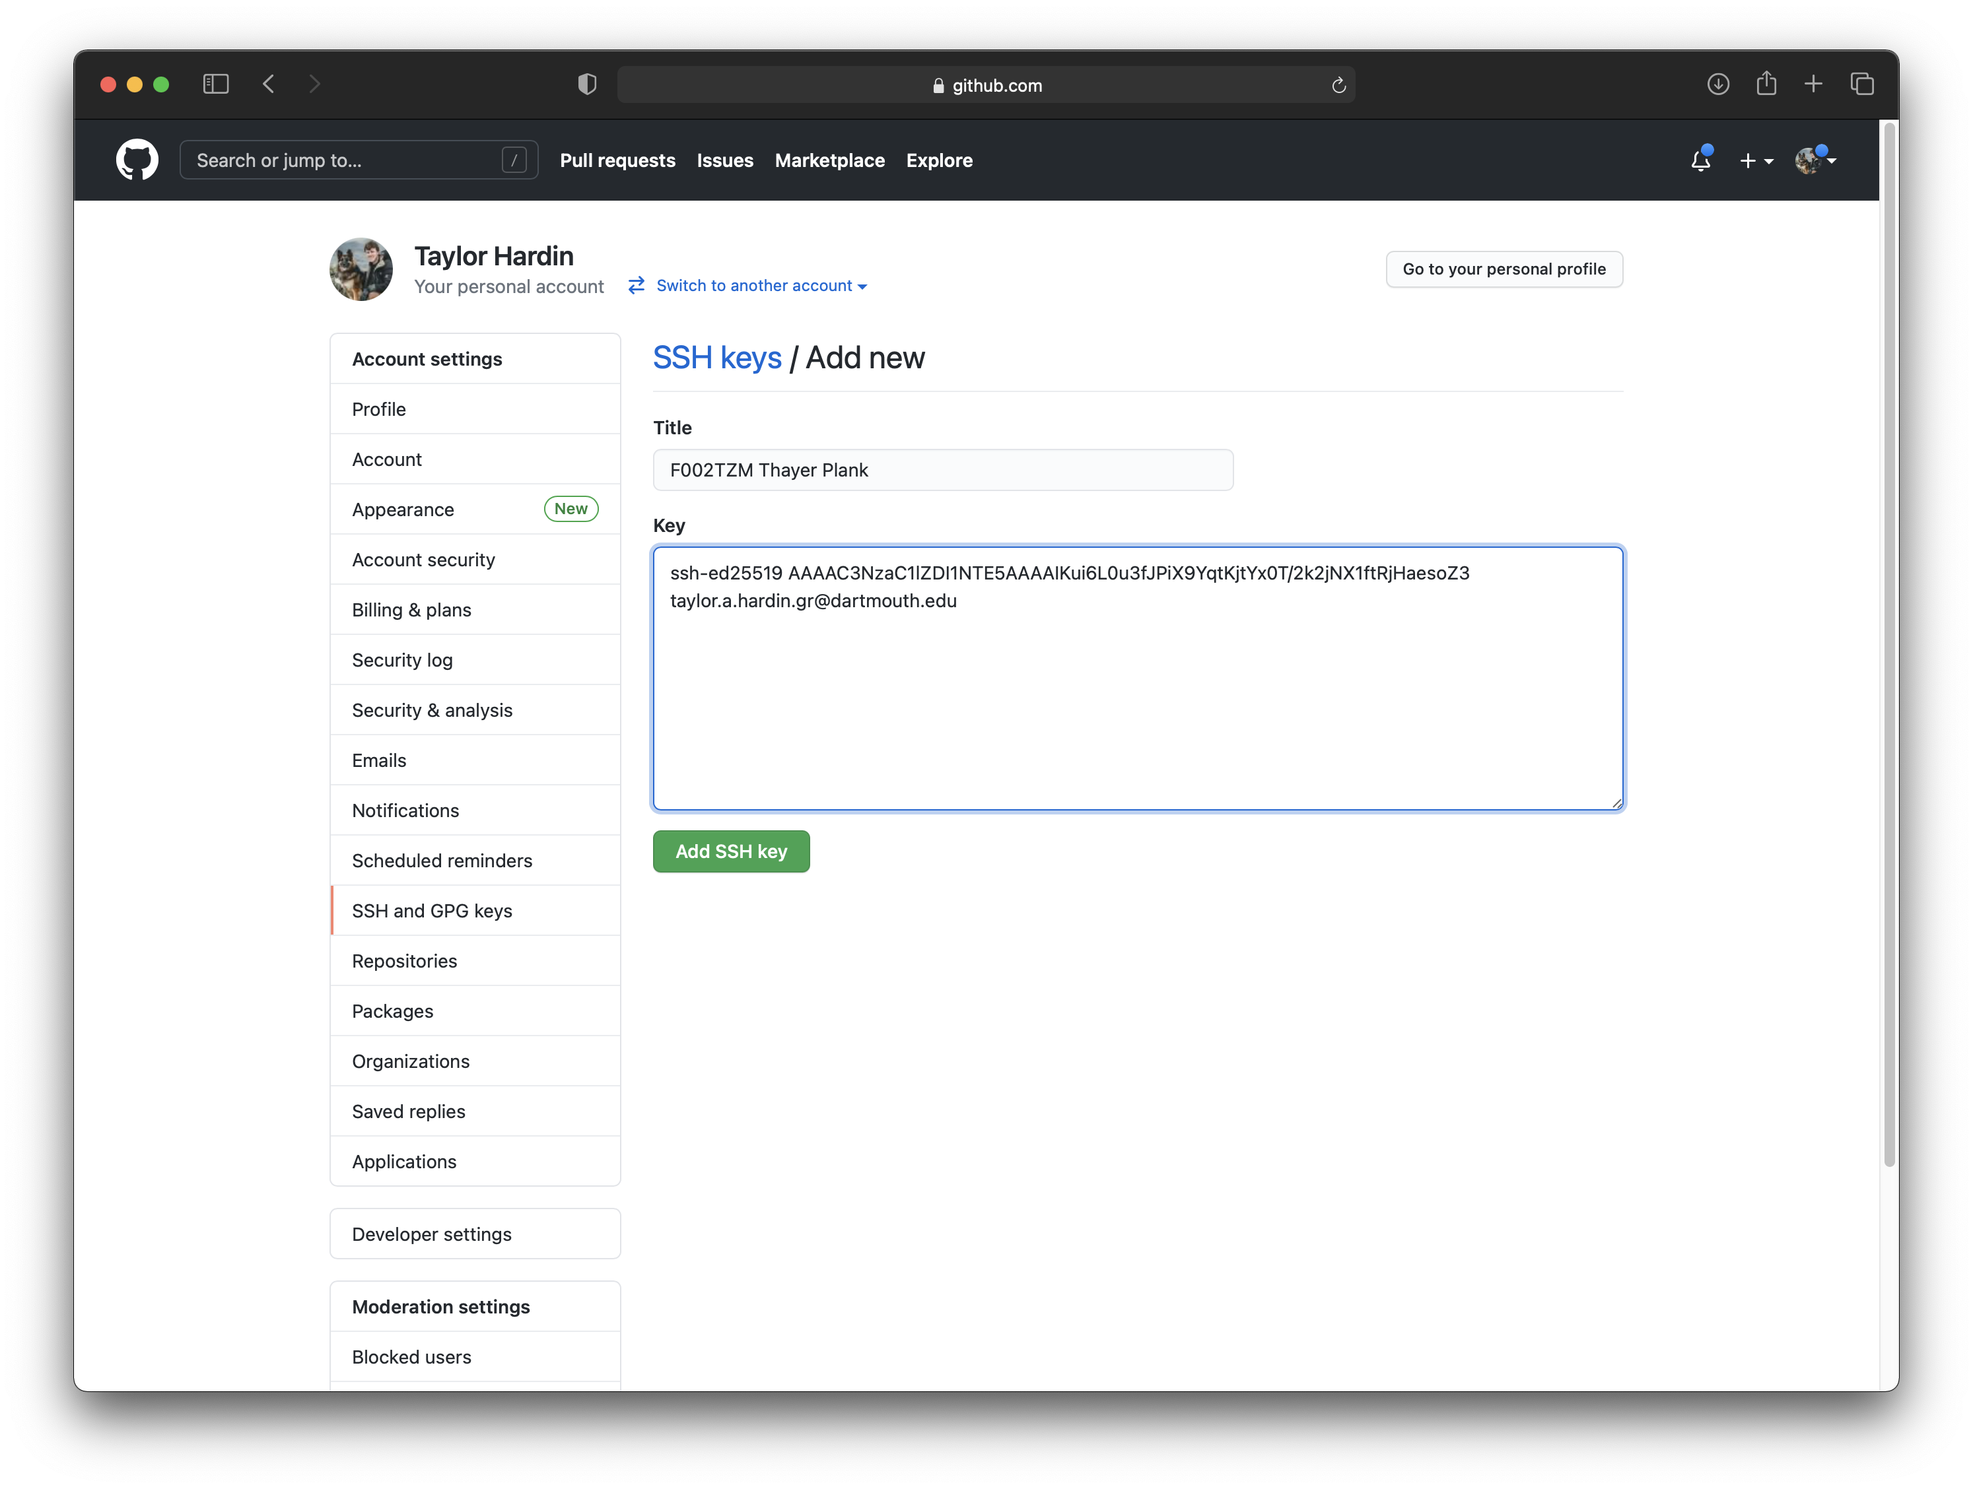Open Safari downloads icon
Screen dimensions: 1973x1489
point(1718,84)
